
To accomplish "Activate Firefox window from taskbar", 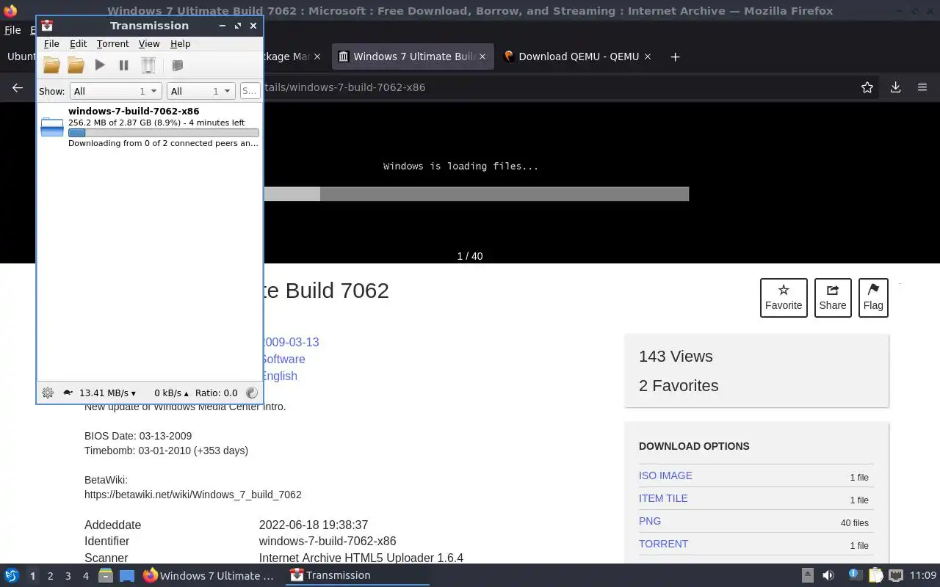I will tap(209, 575).
